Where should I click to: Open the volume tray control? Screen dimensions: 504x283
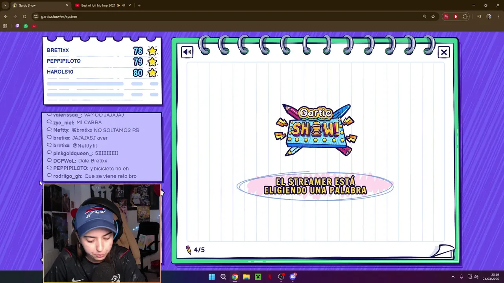(x=476, y=277)
